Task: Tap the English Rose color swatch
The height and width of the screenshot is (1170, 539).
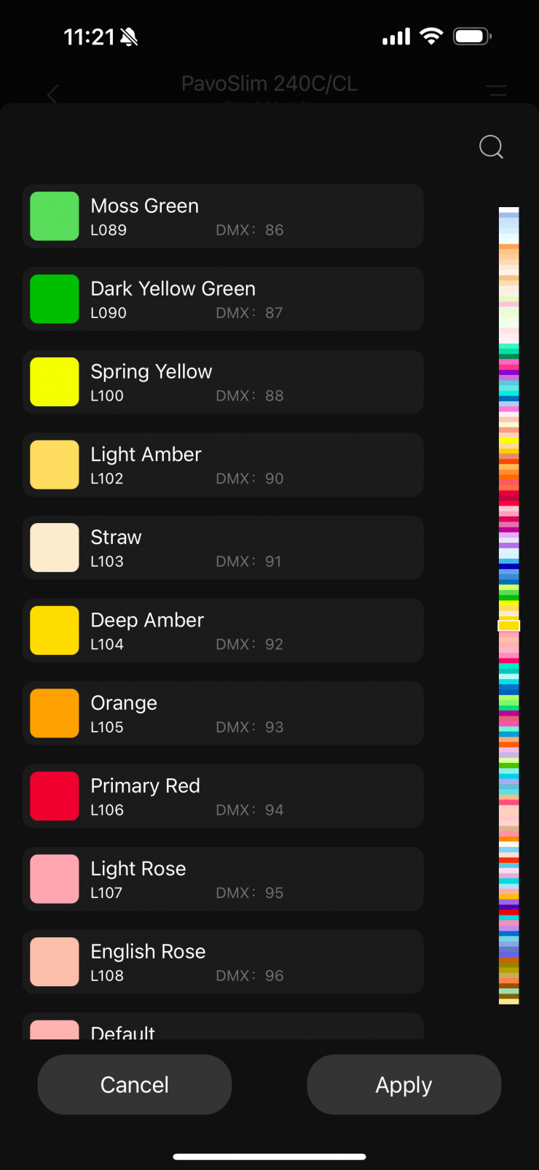Action: (55, 962)
